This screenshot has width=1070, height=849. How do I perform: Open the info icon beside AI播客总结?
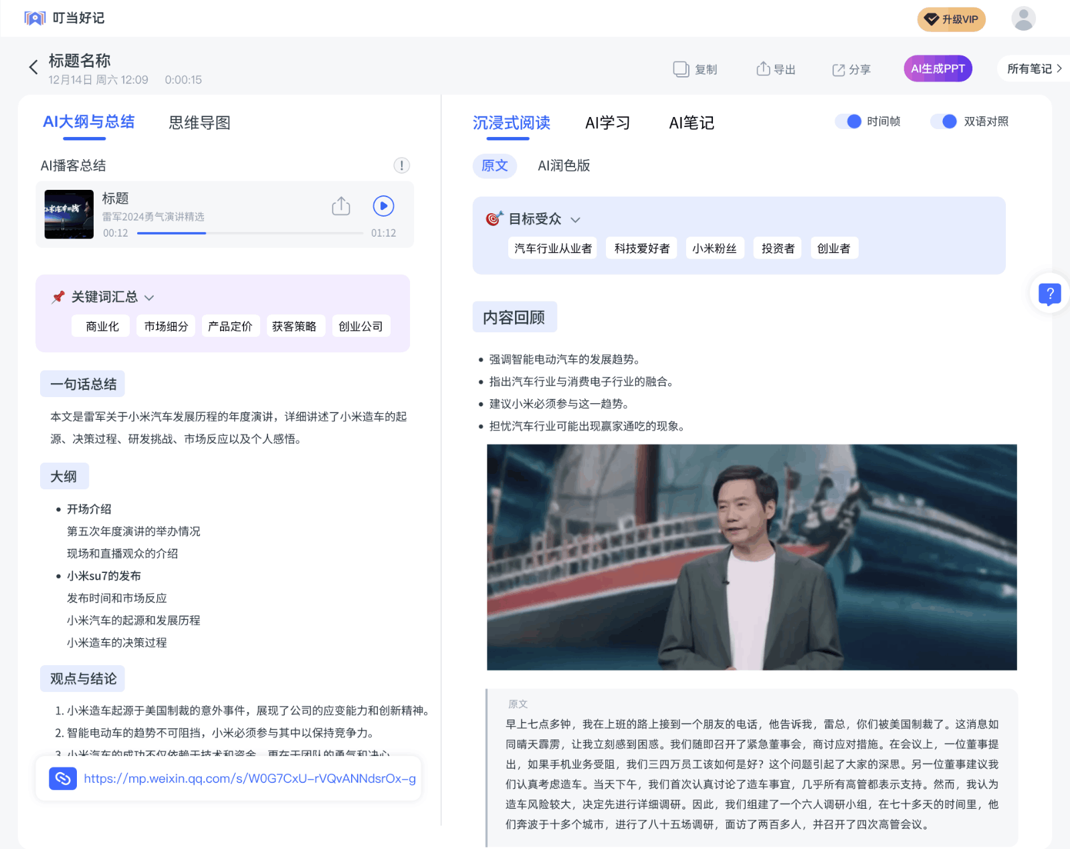click(401, 165)
